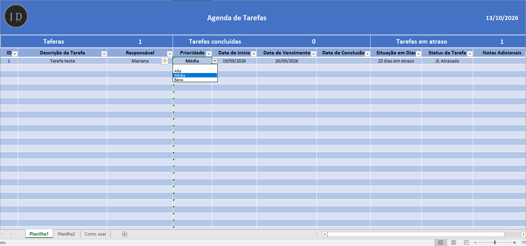
Task: Open the Como usar sheet tab
Action: point(95,234)
